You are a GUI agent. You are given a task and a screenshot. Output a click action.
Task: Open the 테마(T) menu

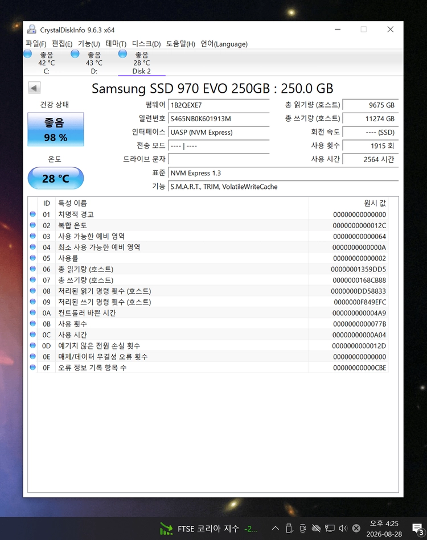[x=116, y=44]
